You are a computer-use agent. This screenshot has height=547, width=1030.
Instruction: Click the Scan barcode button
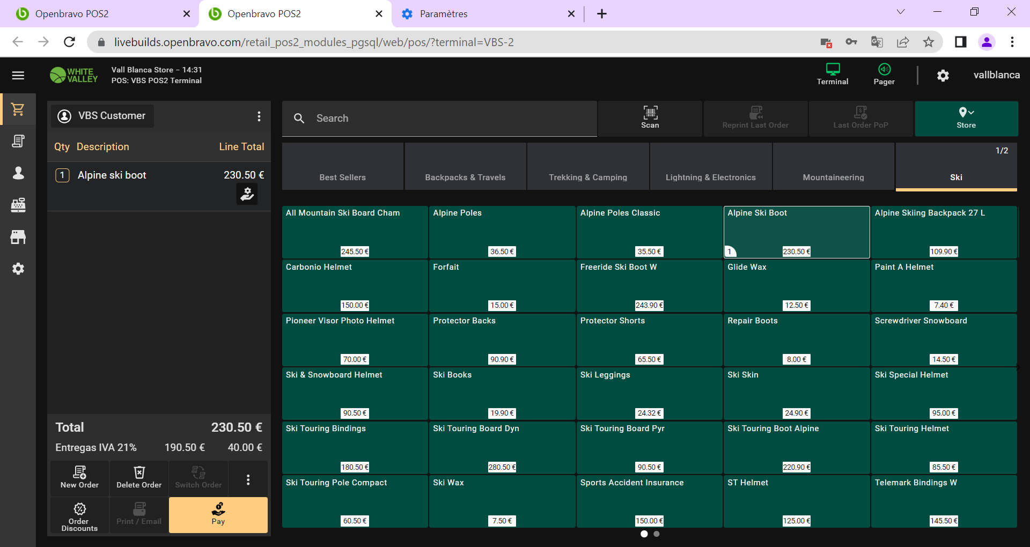[x=650, y=118]
